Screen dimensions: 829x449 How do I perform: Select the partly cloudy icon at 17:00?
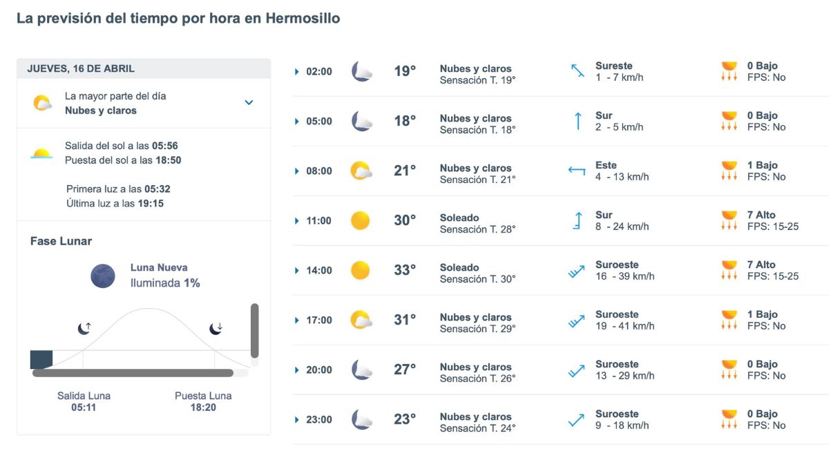pos(360,320)
